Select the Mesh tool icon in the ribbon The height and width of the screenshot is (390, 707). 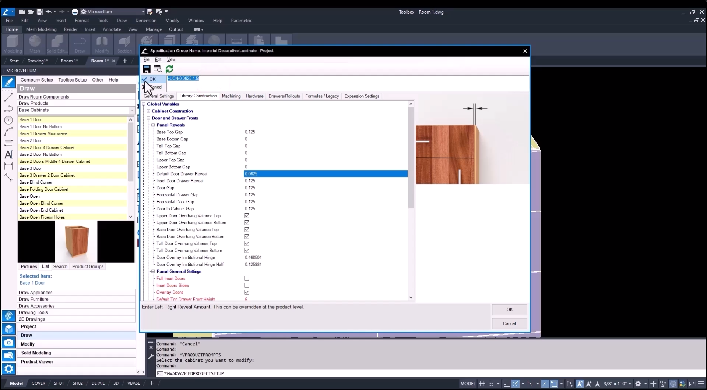coord(35,42)
